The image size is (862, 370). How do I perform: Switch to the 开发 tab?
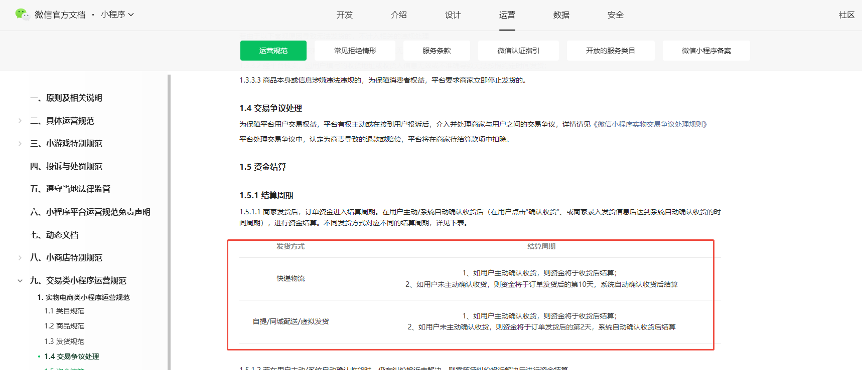[345, 15]
